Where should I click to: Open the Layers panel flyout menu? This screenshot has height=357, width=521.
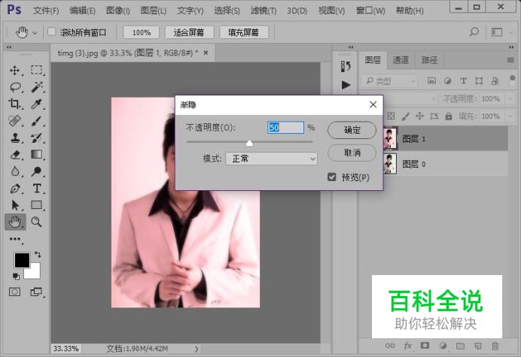(510, 60)
